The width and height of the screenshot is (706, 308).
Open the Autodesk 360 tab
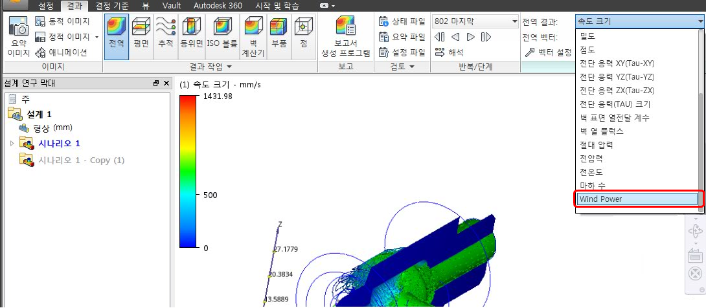tap(218, 6)
